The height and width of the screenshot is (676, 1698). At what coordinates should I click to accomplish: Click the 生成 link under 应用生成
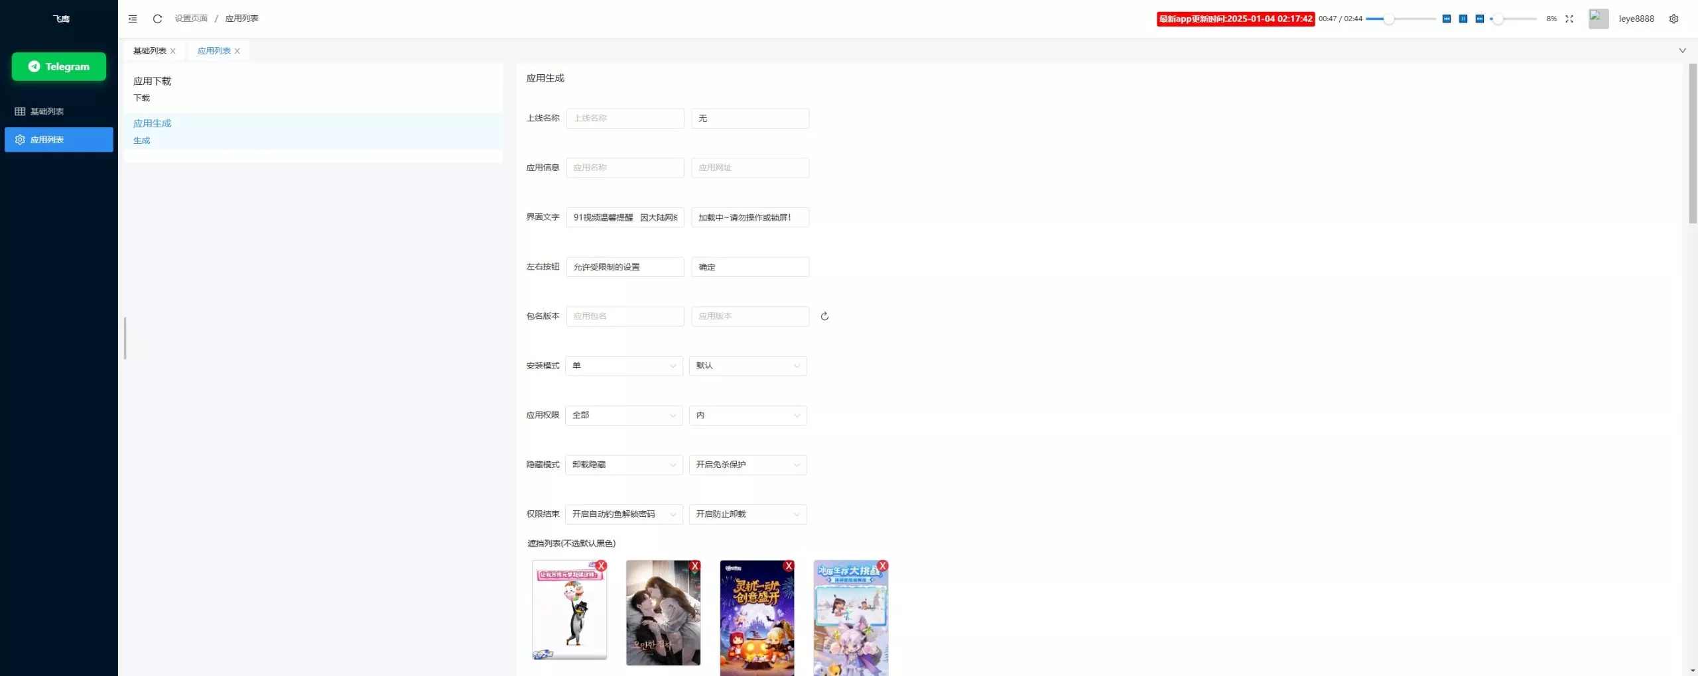[142, 141]
